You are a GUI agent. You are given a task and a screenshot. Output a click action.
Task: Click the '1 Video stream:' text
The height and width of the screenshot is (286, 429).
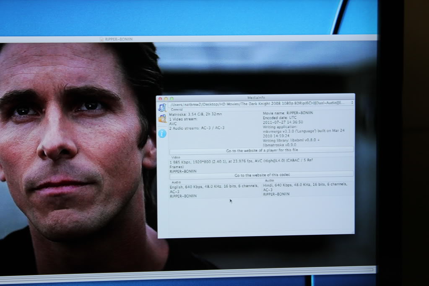coord(183,119)
